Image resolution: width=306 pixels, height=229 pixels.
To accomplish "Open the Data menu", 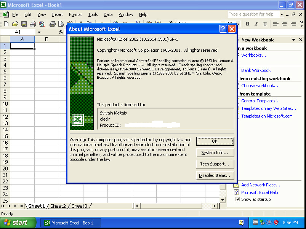I will [x=108, y=14].
